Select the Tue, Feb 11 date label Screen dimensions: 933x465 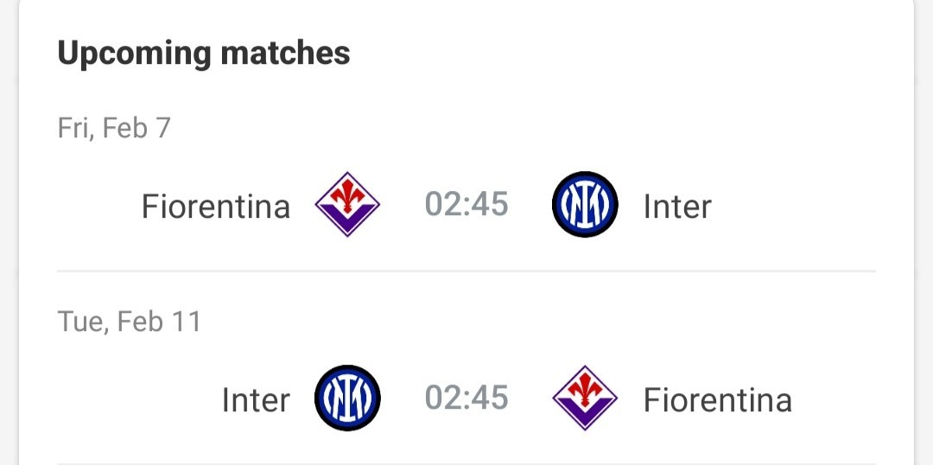(129, 322)
